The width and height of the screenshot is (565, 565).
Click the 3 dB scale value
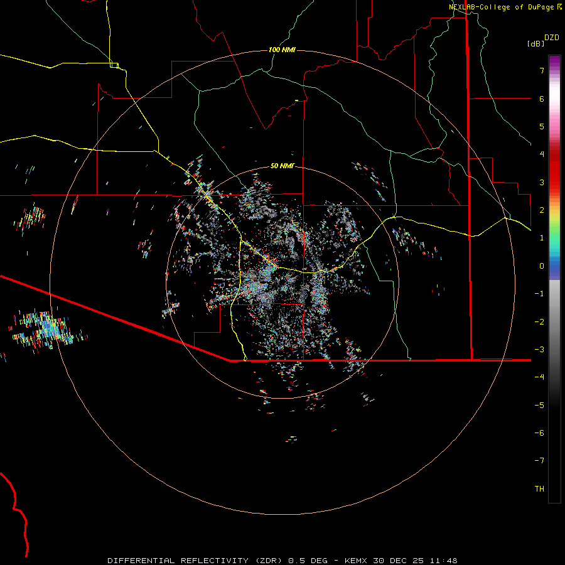[x=542, y=182]
